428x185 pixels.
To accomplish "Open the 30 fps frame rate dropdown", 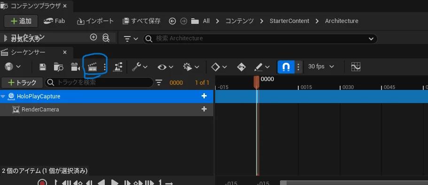I will tap(321, 67).
